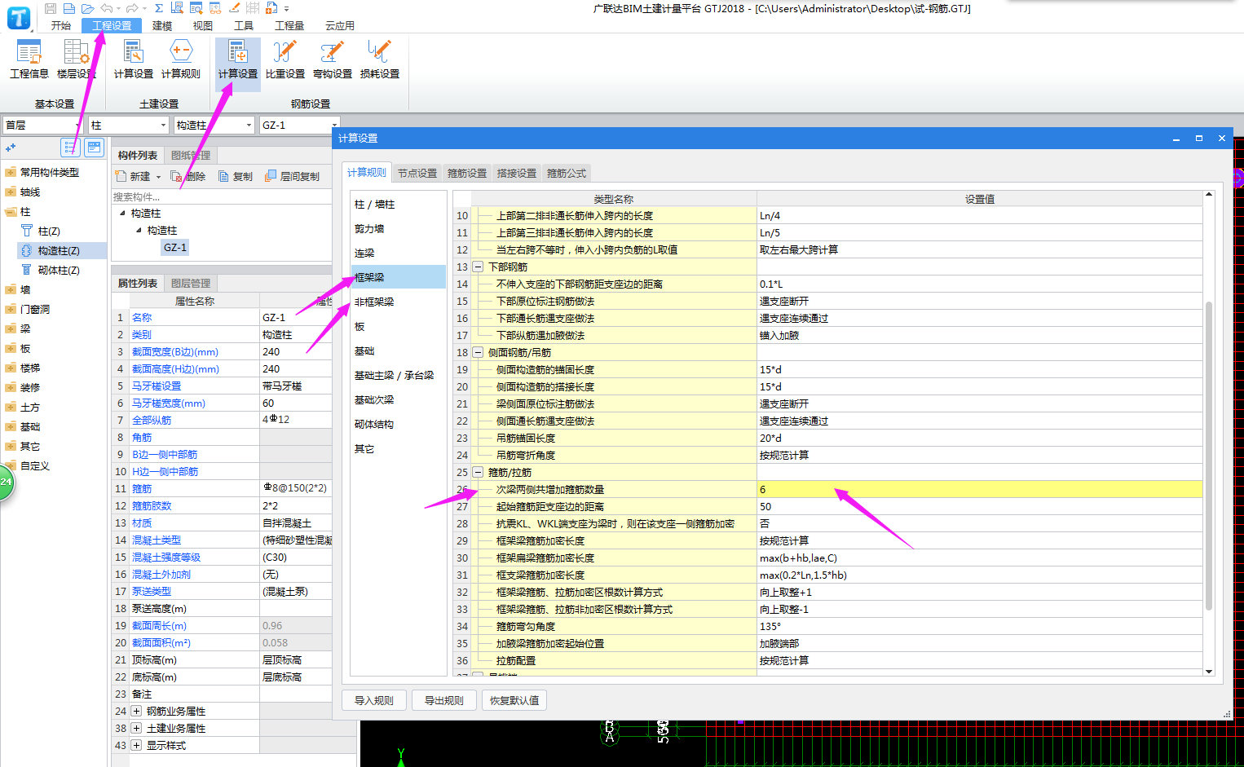
Task: Switch navigation to panel view icon
Action: [94, 148]
